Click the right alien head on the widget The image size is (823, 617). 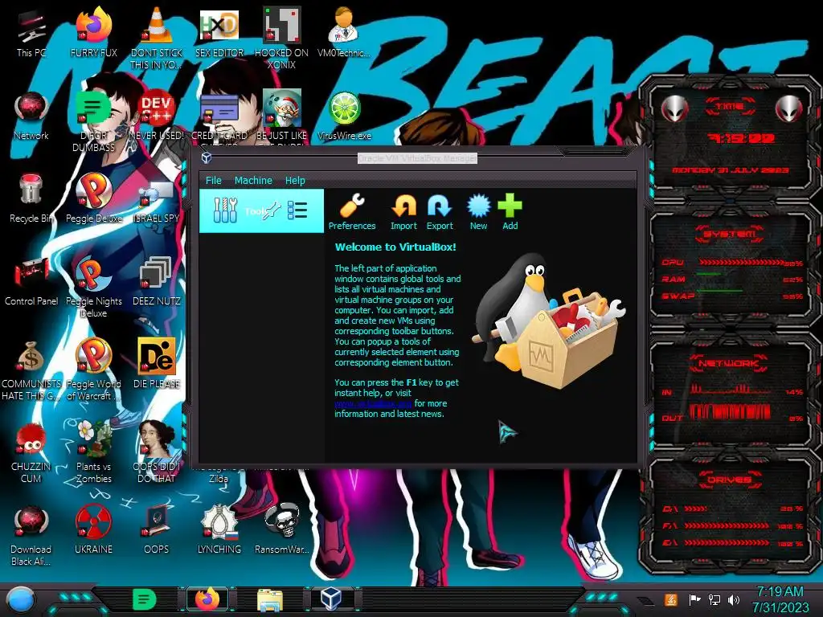789,109
